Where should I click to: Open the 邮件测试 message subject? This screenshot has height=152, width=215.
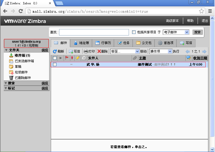[145, 64]
